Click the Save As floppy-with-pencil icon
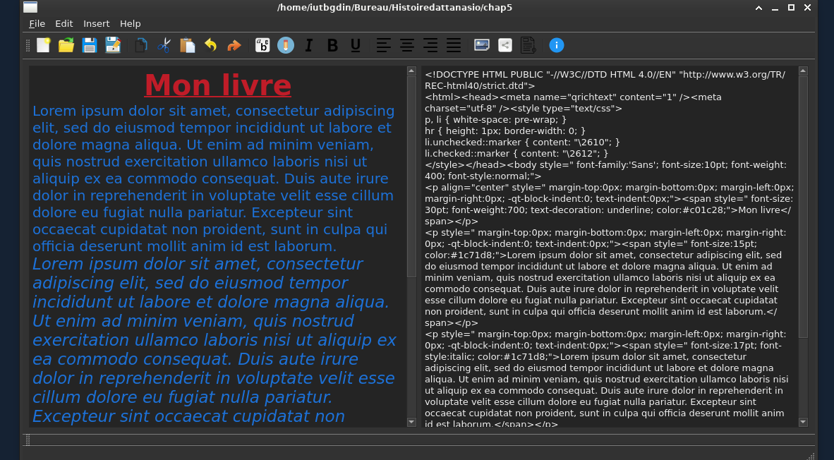Viewport: 834px width, 460px height. pos(113,45)
